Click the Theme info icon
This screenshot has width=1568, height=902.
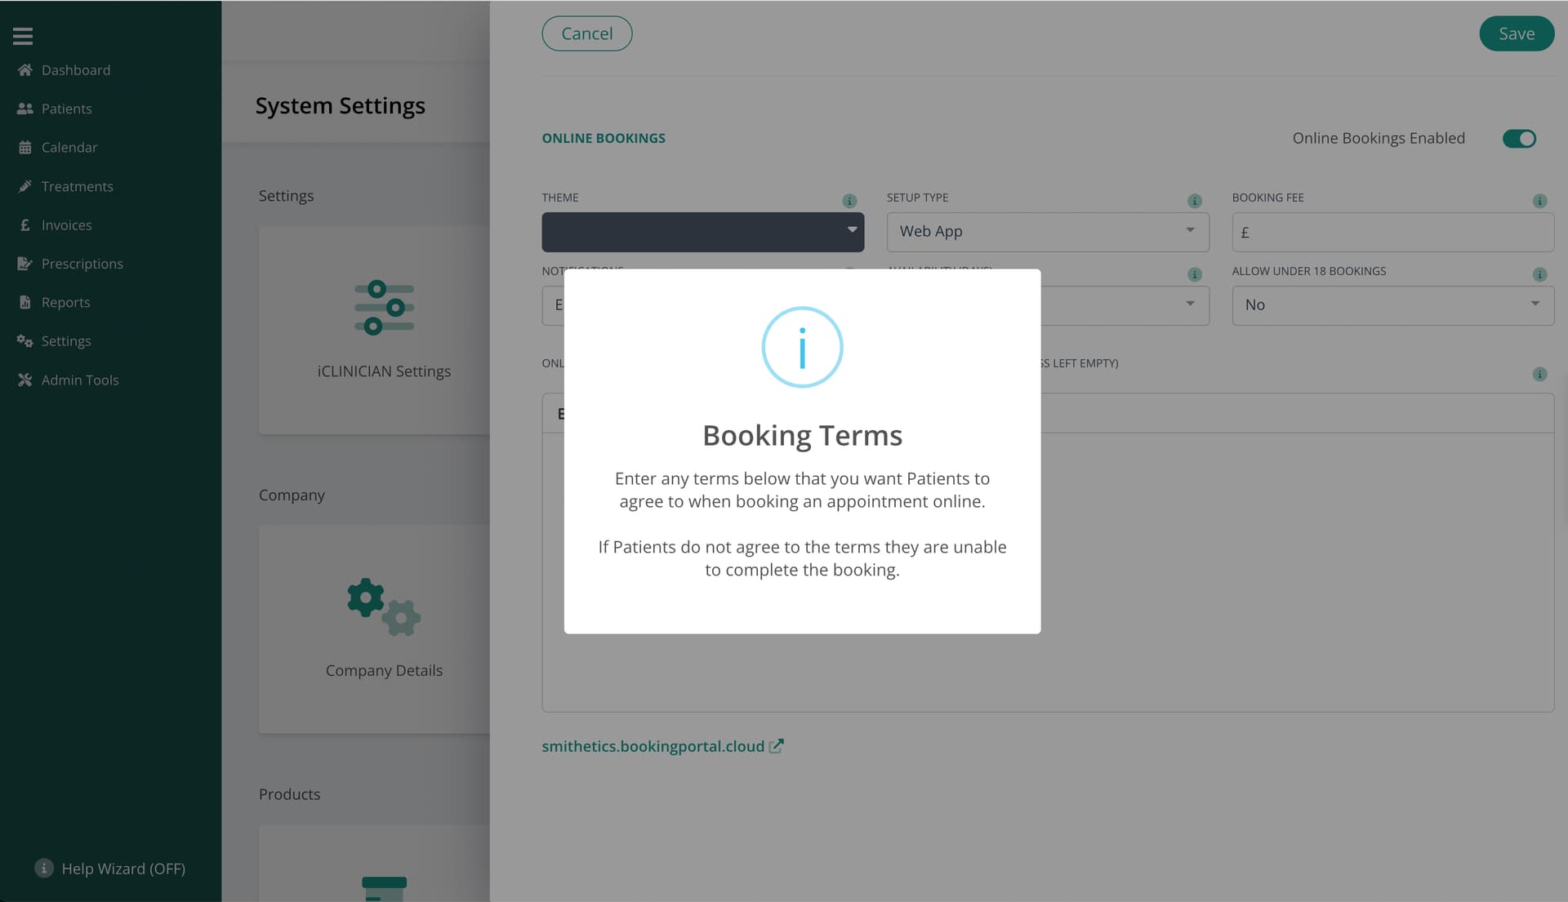point(849,201)
